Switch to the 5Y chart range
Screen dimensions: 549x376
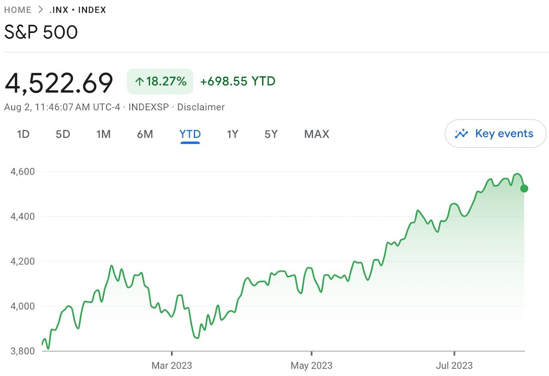pyautogui.click(x=271, y=134)
